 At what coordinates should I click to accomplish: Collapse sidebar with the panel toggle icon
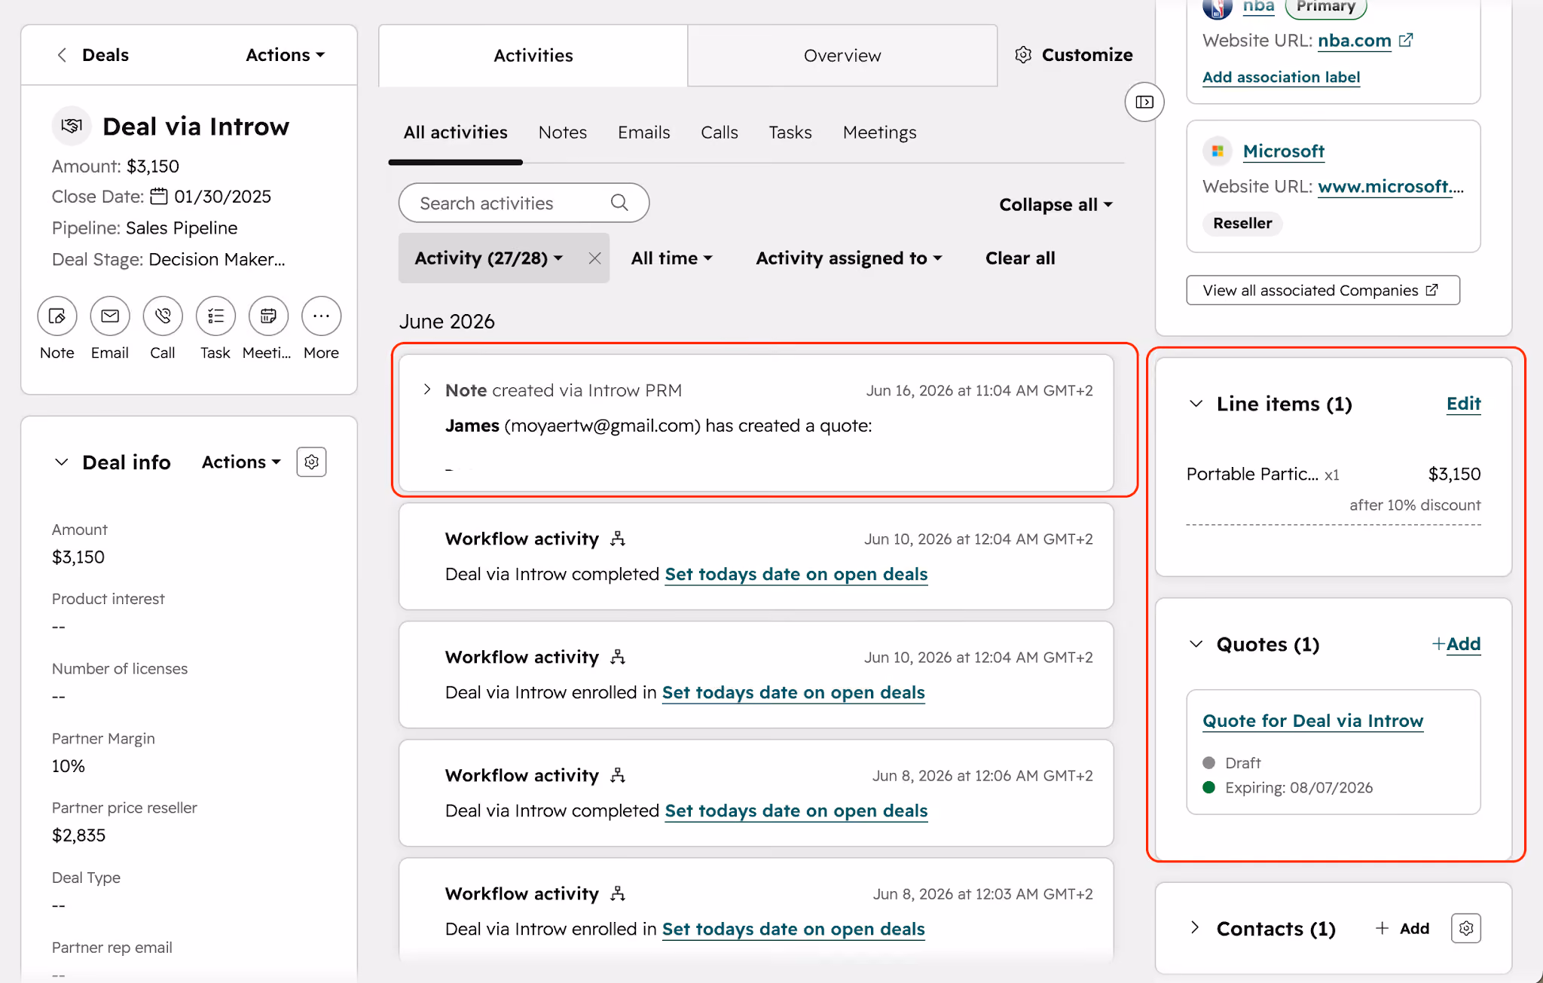(x=1144, y=102)
